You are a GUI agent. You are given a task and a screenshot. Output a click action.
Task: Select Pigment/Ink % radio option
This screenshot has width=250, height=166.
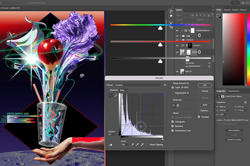173,93
